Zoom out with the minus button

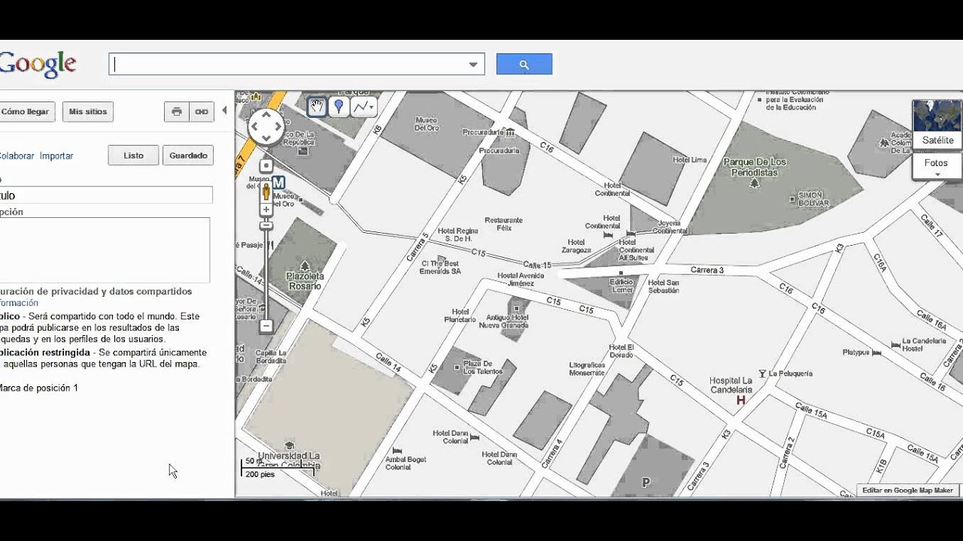pyautogui.click(x=266, y=326)
